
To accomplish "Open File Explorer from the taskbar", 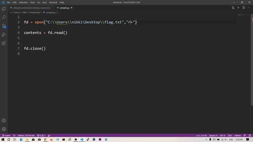I will [27, 139].
